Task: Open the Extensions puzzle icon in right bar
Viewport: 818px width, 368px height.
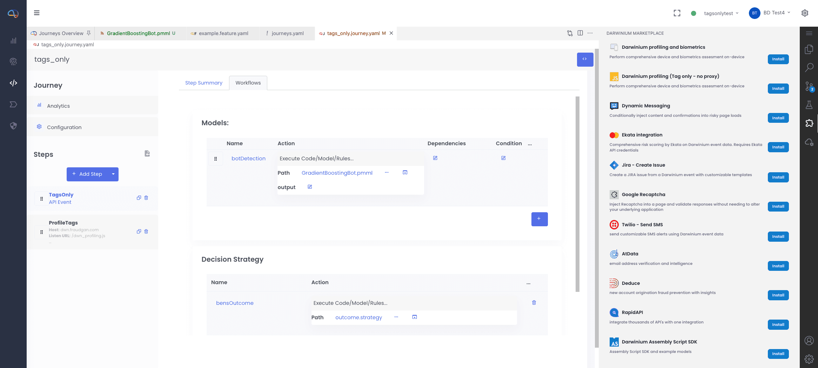Action: point(809,123)
